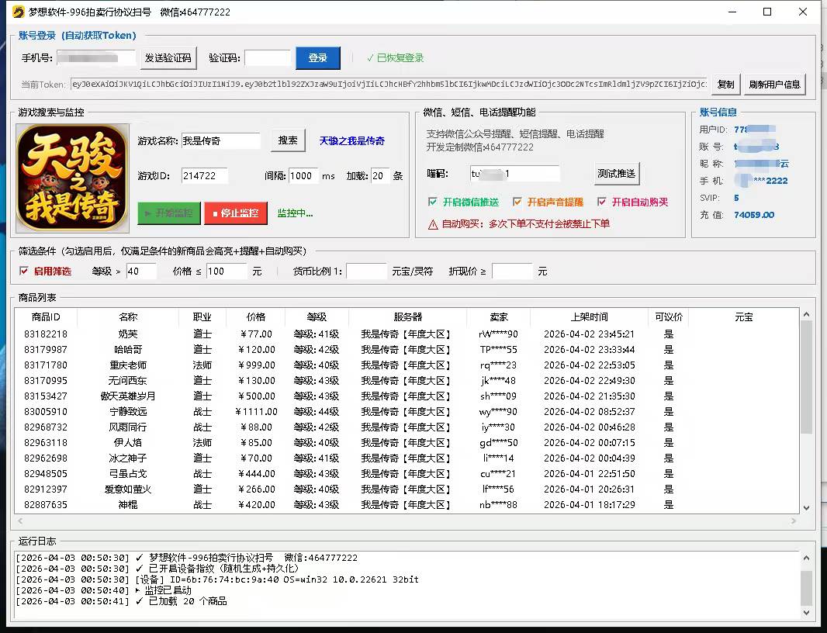Toggle the 开启微信推送 checkbox
Image resolution: width=827 pixels, height=633 pixels.
[433, 202]
